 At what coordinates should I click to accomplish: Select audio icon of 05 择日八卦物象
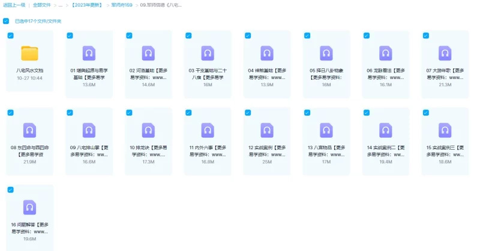[326, 53]
